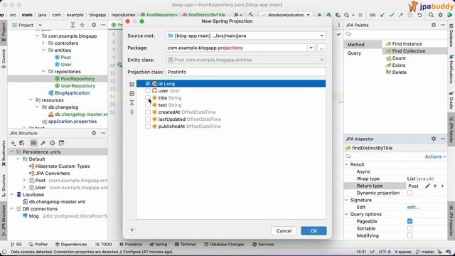
Task: Select BlogApplication in the Project tree
Action: [x=72, y=93]
